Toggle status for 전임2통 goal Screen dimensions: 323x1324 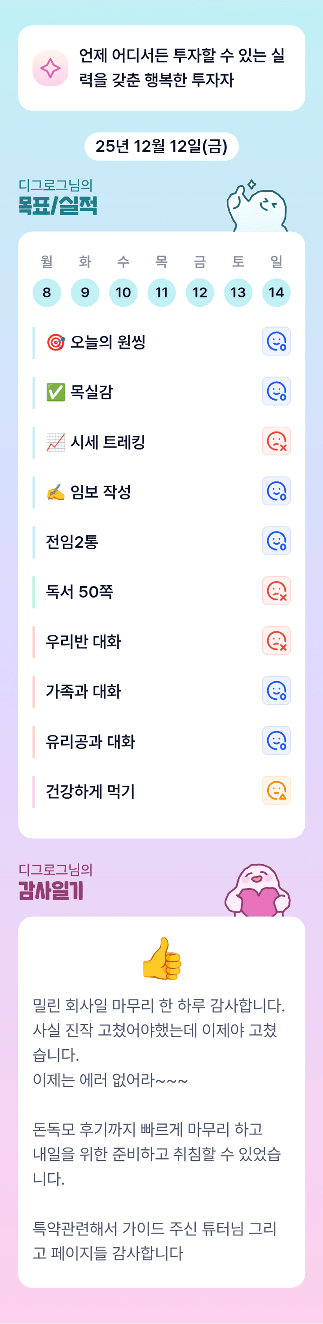[276, 541]
